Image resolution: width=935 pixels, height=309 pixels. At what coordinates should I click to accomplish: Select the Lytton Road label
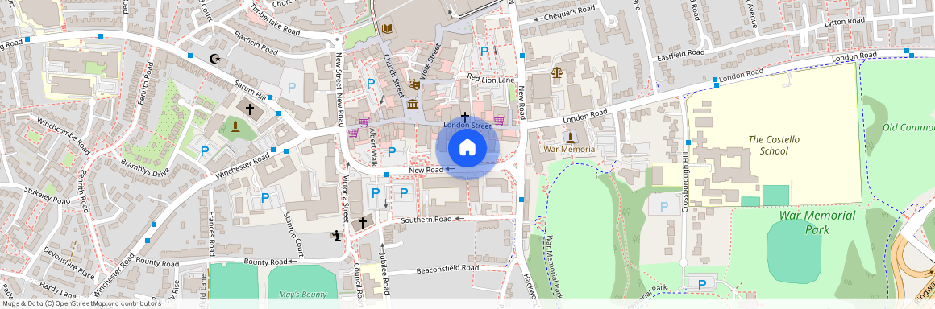coord(844,23)
